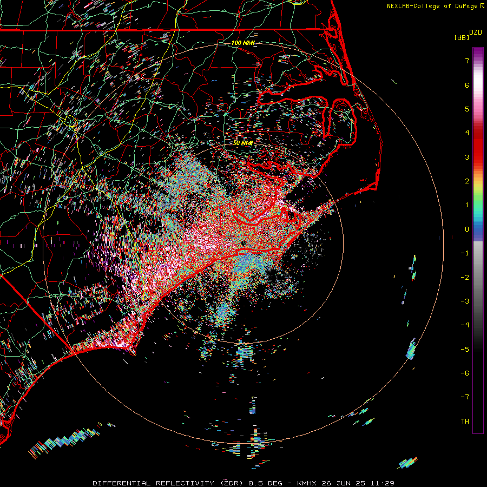This screenshot has width=487, height=487.
Task: Click the blue section of the color bar
Action: click(x=478, y=232)
